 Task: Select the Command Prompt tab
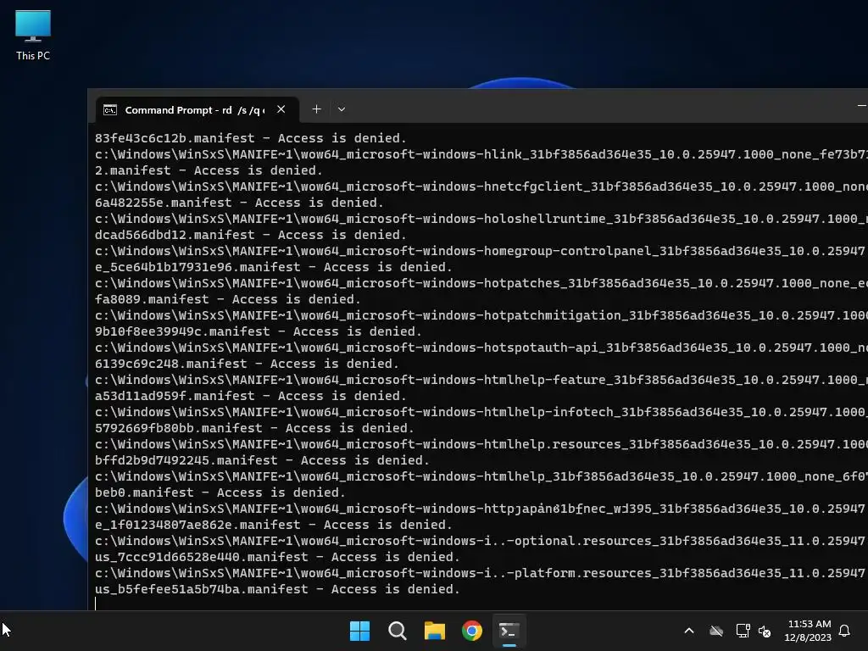click(x=197, y=109)
